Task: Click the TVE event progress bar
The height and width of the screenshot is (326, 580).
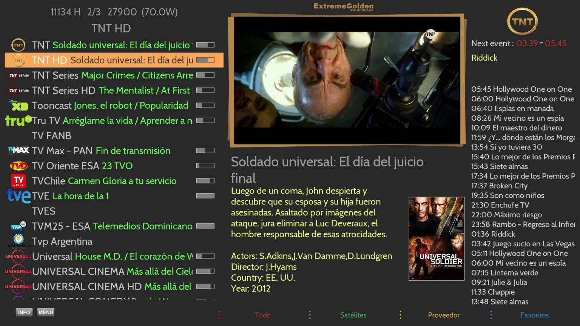Action: [205, 196]
